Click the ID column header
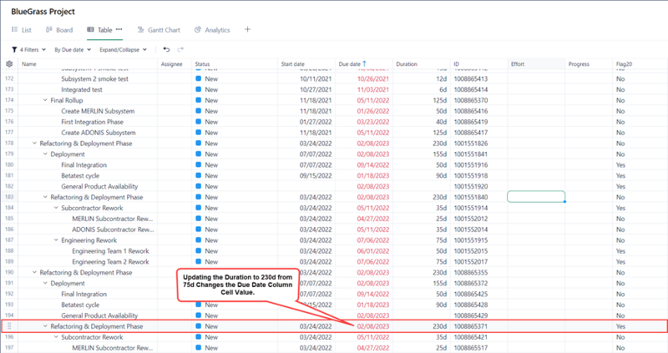The image size is (668, 353). click(456, 64)
